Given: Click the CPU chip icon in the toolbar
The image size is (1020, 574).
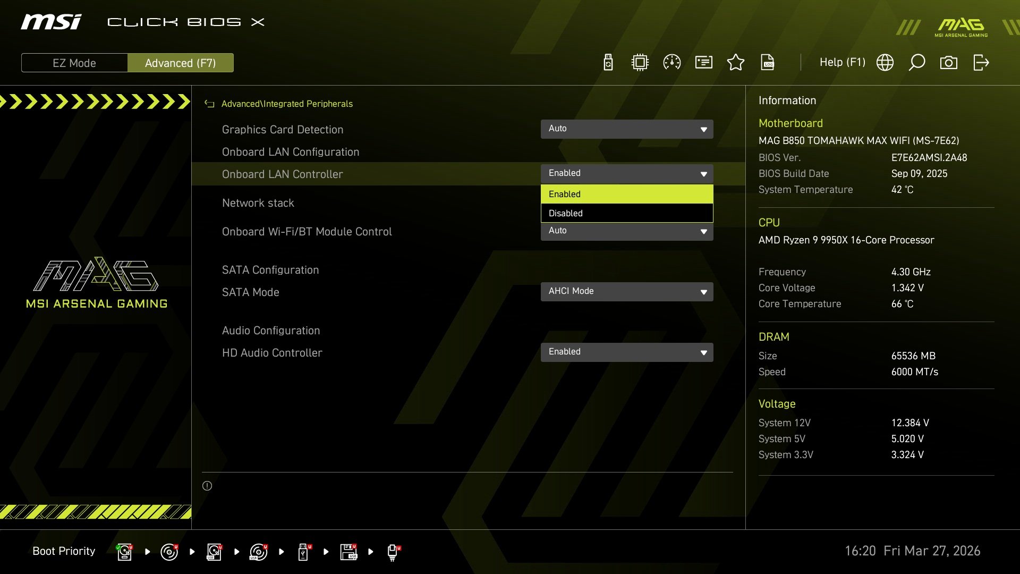Looking at the screenshot, I should pyautogui.click(x=640, y=63).
